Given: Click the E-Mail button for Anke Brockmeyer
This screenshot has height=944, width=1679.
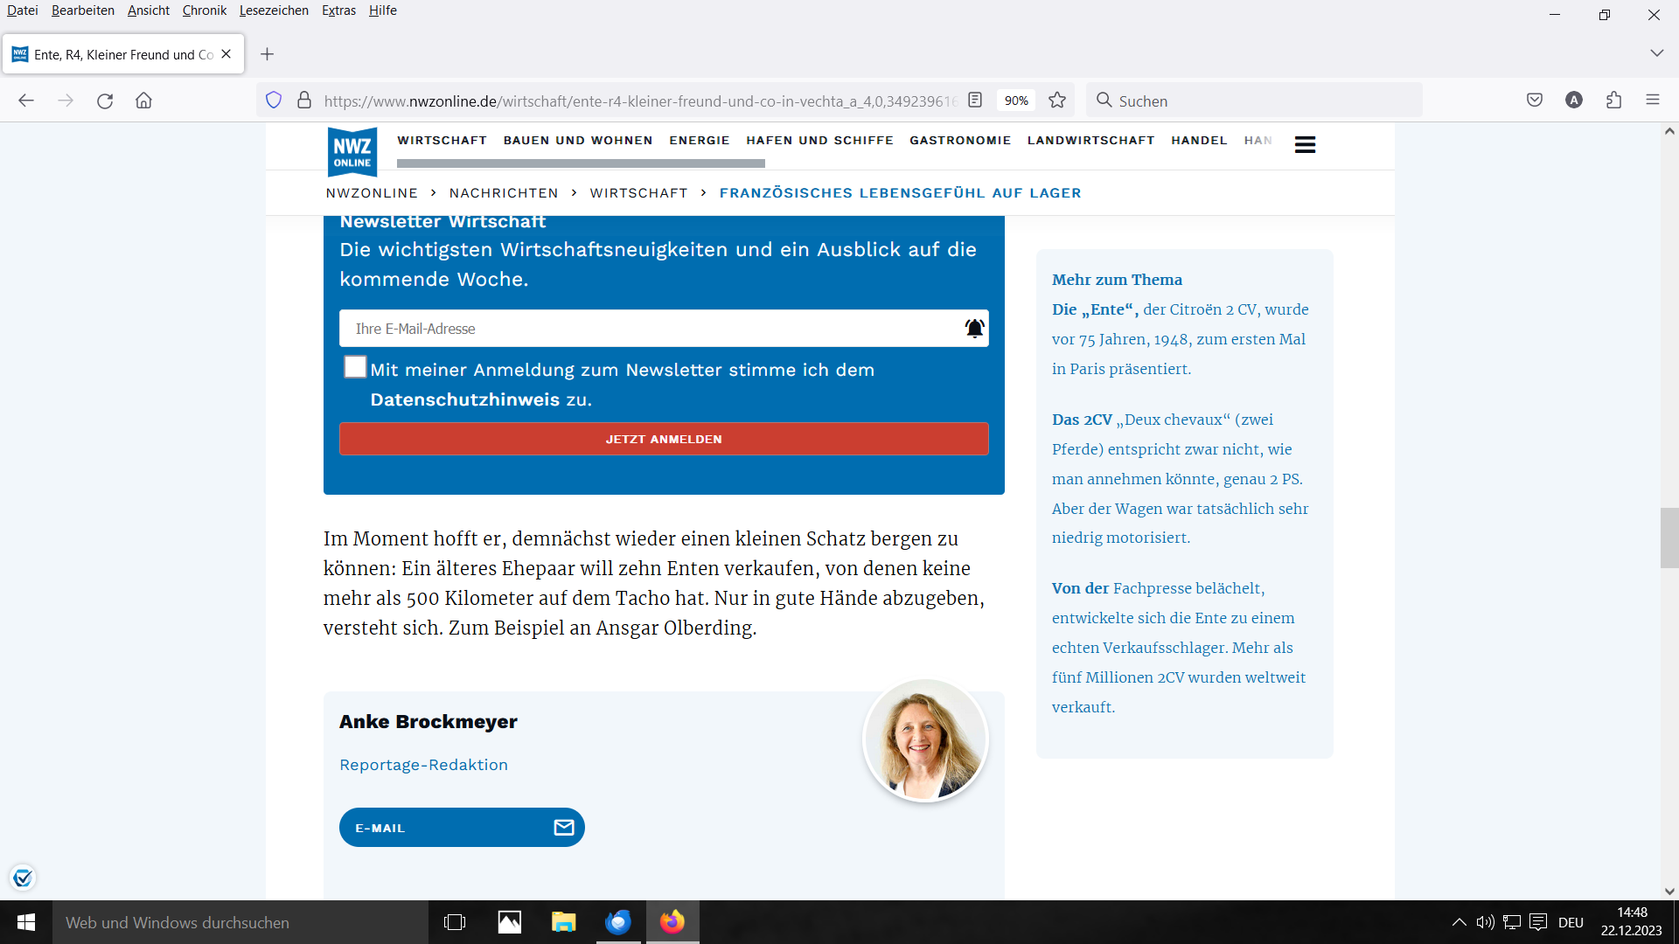Looking at the screenshot, I should click(462, 828).
